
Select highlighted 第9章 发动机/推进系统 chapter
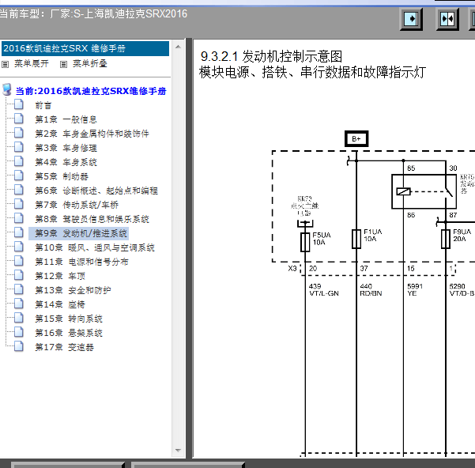[79, 233]
